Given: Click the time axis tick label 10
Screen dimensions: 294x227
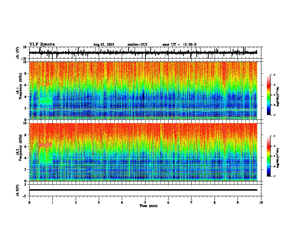Looking at the screenshot, I should (261, 203).
